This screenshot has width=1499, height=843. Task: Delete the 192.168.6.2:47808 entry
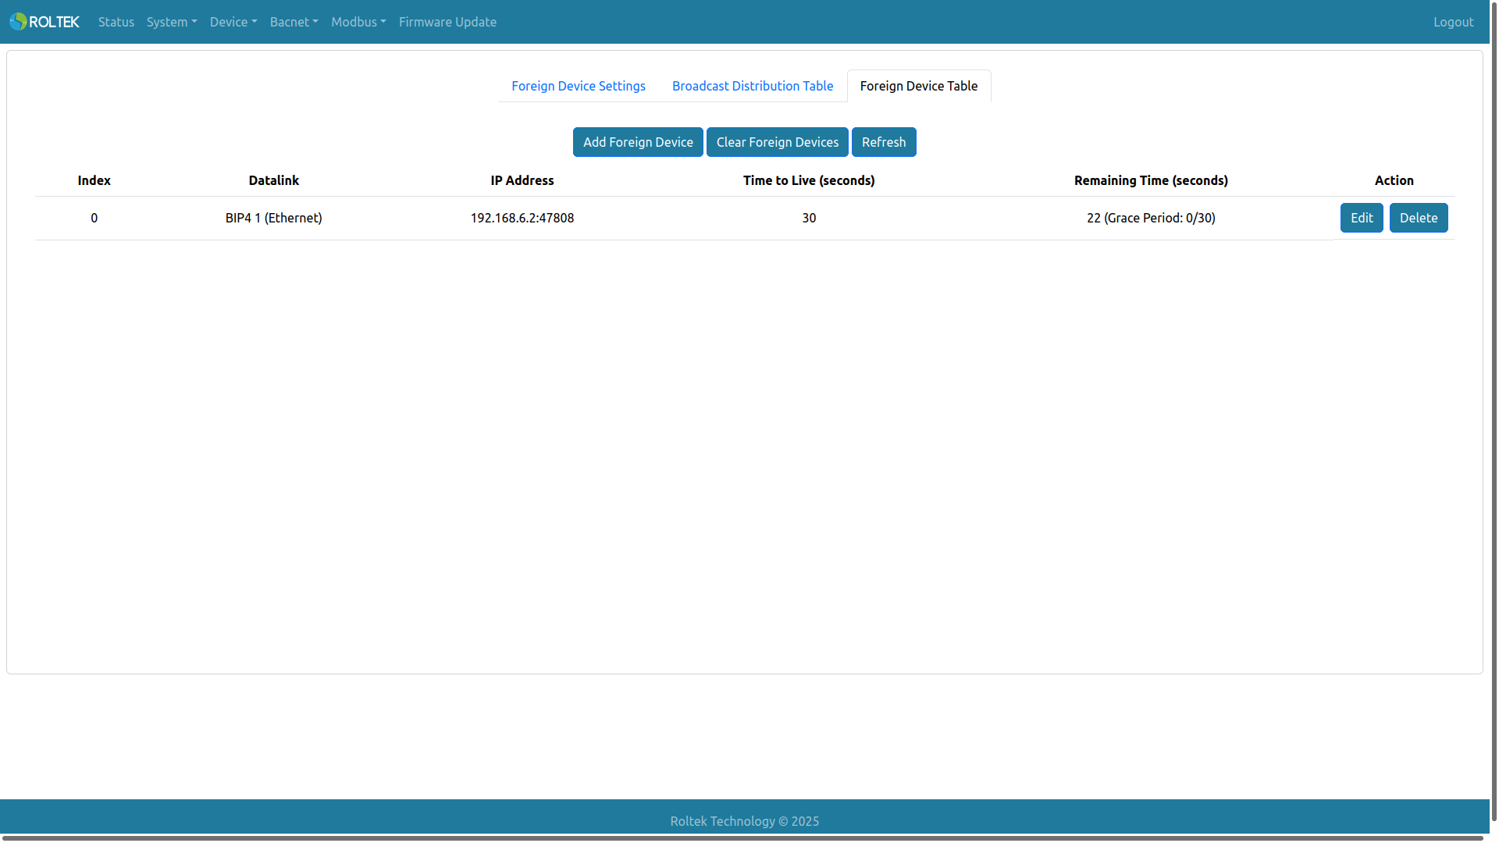[1419, 218]
